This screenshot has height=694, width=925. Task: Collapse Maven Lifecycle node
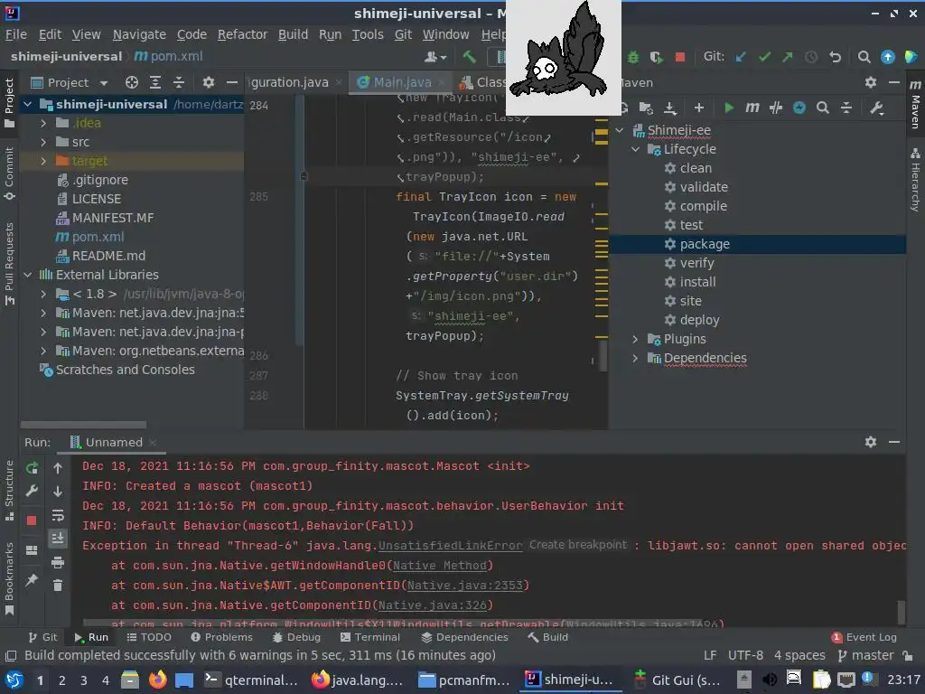pos(635,149)
